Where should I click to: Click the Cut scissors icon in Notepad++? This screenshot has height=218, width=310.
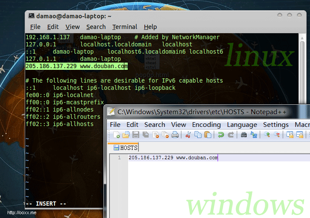coord(188,135)
